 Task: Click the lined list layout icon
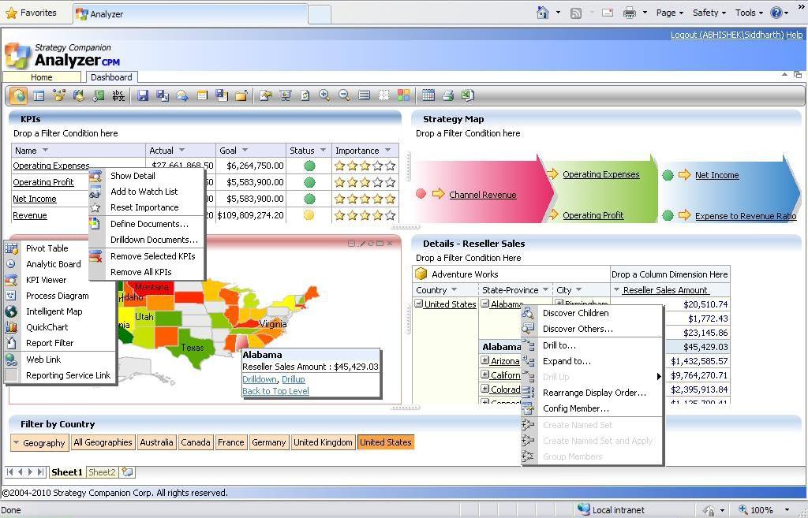[x=365, y=95]
